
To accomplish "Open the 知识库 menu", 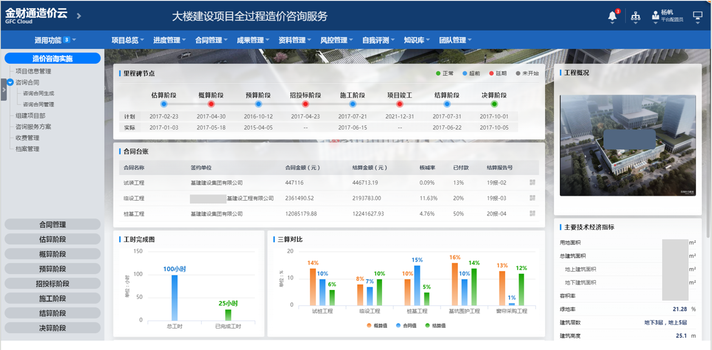I will click(x=417, y=40).
